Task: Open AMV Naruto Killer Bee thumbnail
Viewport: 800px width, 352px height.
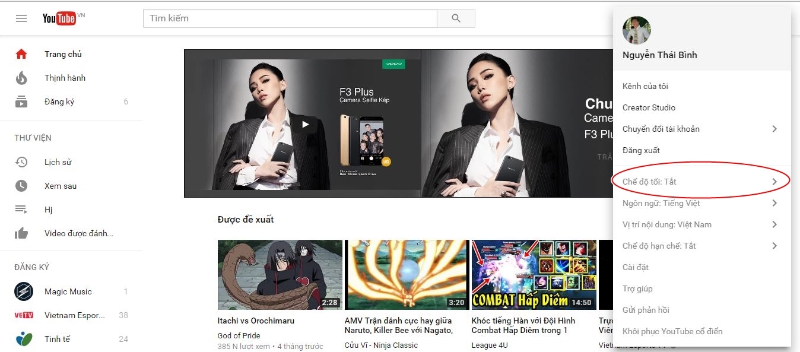Action: 407,275
